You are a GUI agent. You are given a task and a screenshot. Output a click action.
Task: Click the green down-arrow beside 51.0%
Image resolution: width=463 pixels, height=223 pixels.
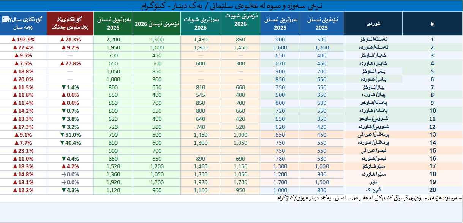pyautogui.click(x=61, y=135)
